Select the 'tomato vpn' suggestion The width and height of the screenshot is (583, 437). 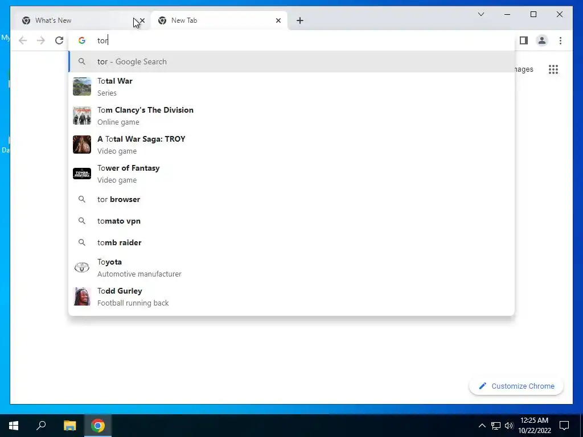coord(291,221)
